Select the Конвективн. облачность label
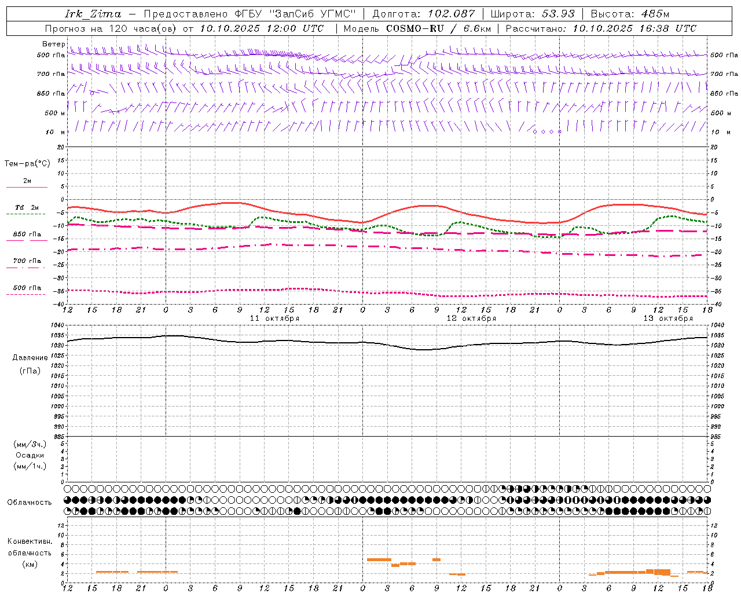741x593 pixels. (x=30, y=547)
